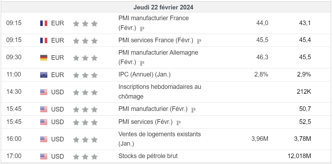333x164 pixels.
Task: Click the 2,8% forecast value for IPC
Action: tap(261, 75)
